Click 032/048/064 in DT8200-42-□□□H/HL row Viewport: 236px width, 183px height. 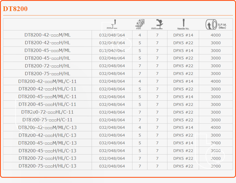pyautogui.click(x=112, y=43)
